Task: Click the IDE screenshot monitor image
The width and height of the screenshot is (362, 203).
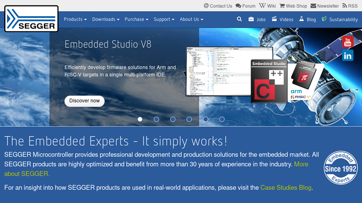Action: (x=219, y=71)
